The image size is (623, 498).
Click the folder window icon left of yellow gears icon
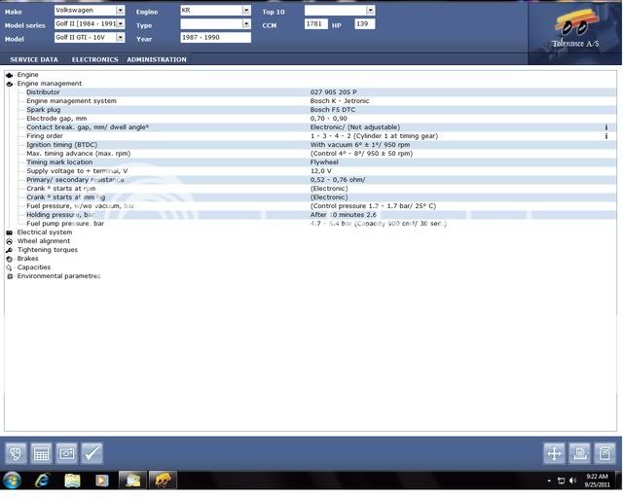133,480
